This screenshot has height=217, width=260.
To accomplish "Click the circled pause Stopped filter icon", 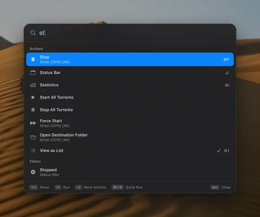I will coord(33,172).
